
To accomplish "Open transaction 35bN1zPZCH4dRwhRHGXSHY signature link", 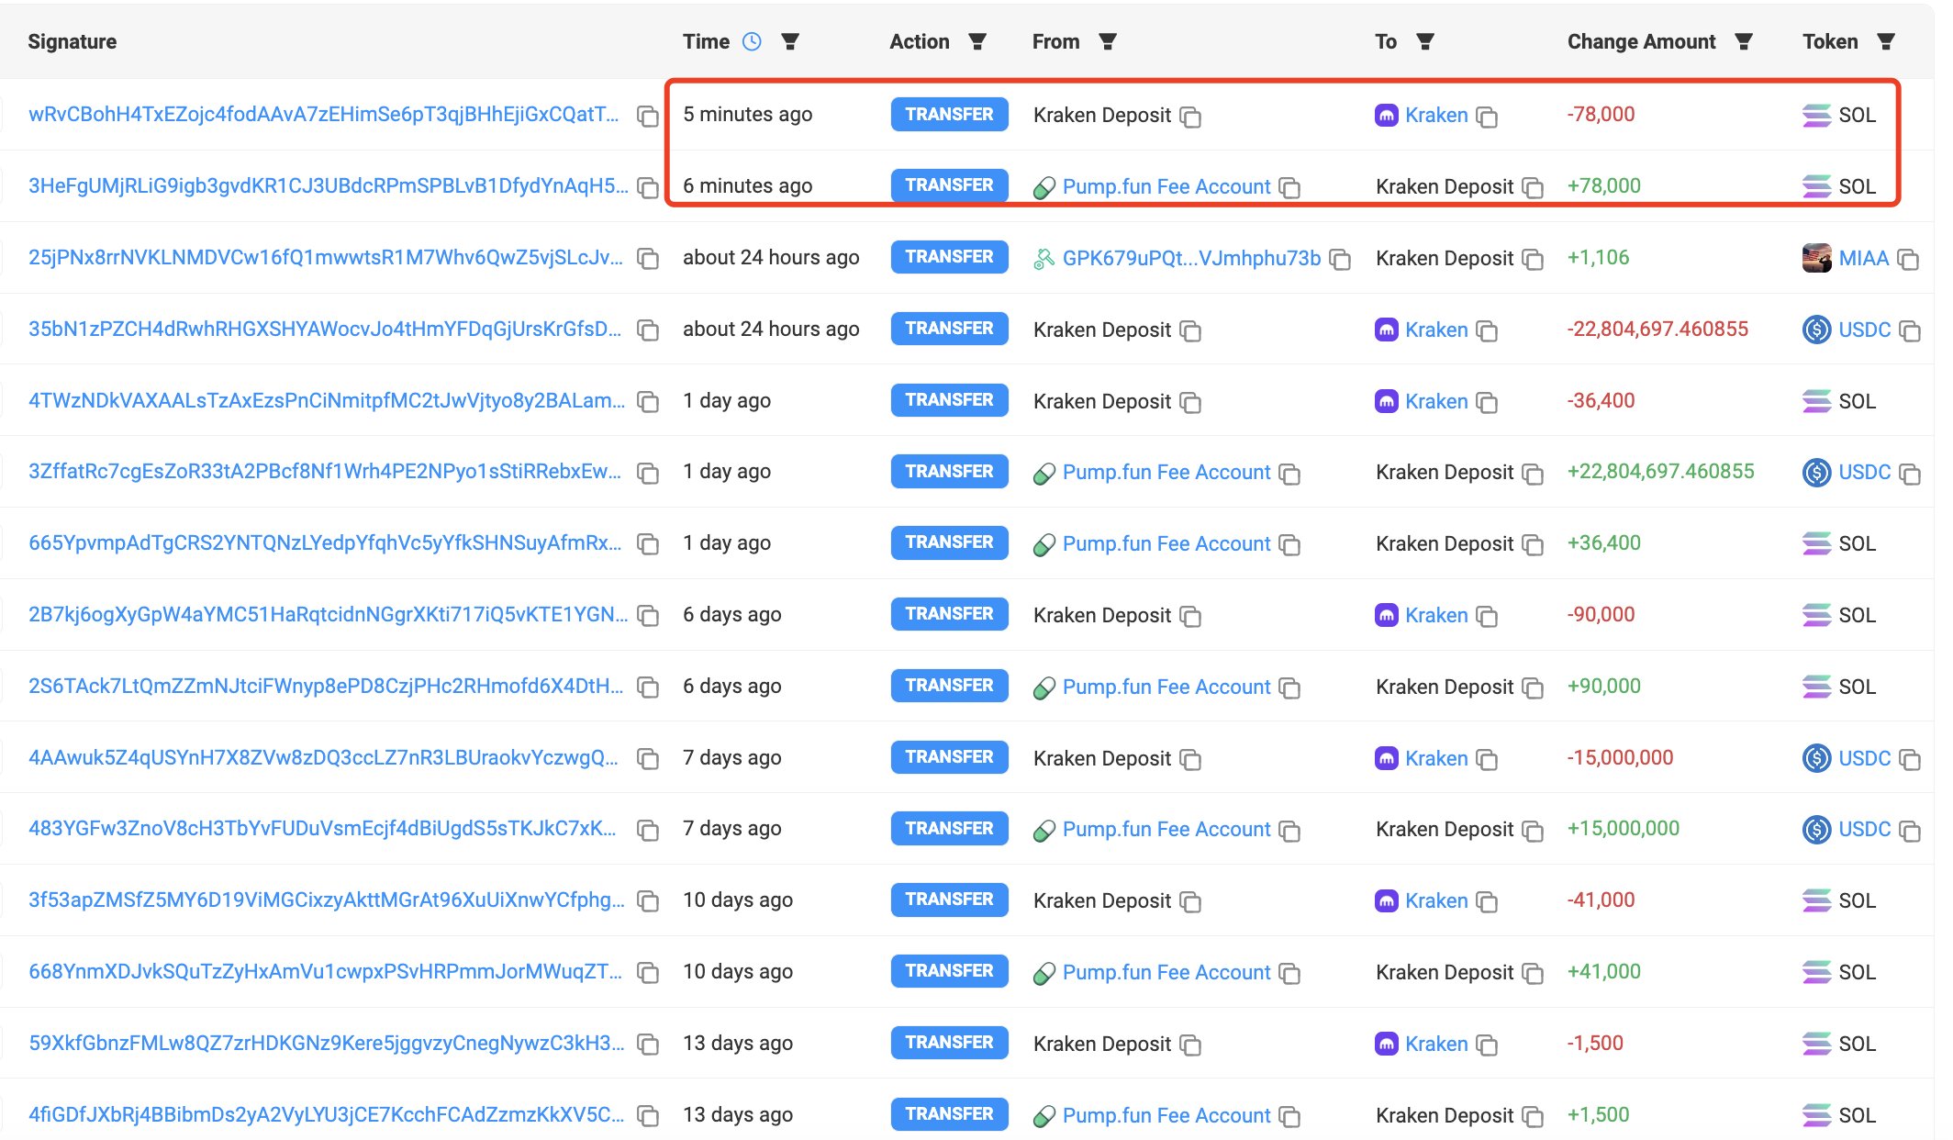I will click(x=325, y=330).
